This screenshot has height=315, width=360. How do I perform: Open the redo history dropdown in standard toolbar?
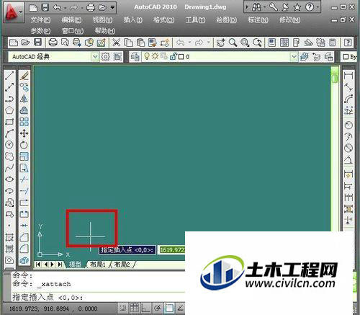208,43
